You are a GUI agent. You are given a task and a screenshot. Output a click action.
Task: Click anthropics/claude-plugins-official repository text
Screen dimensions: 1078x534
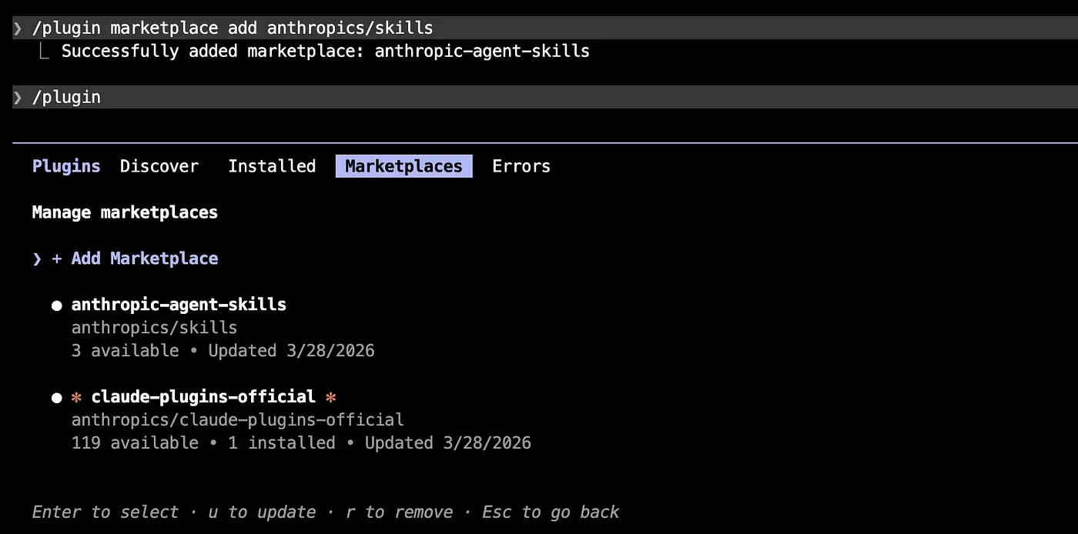pos(237,420)
